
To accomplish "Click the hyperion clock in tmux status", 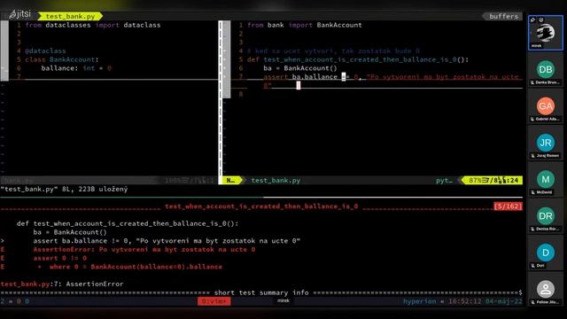I will pos(462,301).
